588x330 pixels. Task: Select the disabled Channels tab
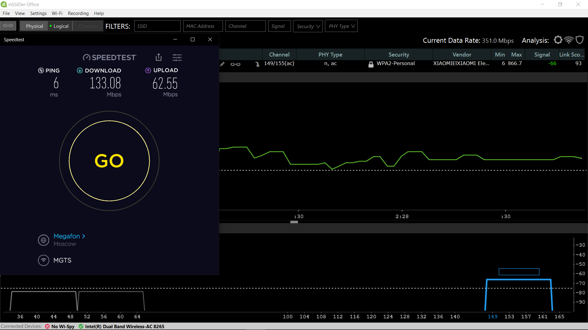point(88,26)
